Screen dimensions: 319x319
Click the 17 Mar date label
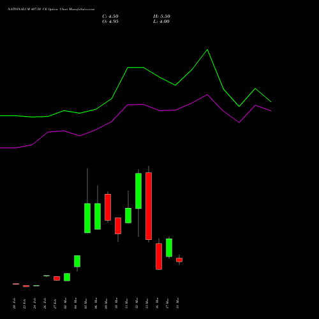[x=167, y=304]
